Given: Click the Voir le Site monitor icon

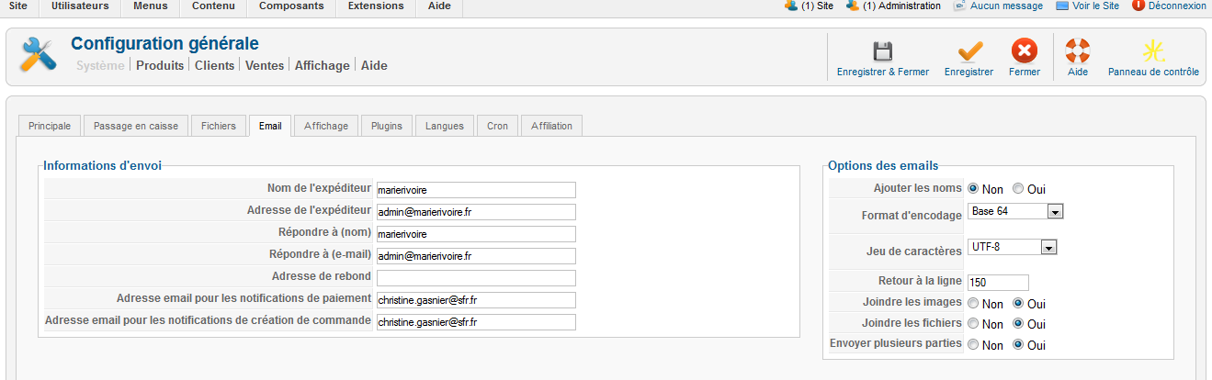Looking at the screenshot, I should (x=1062, y=6).
